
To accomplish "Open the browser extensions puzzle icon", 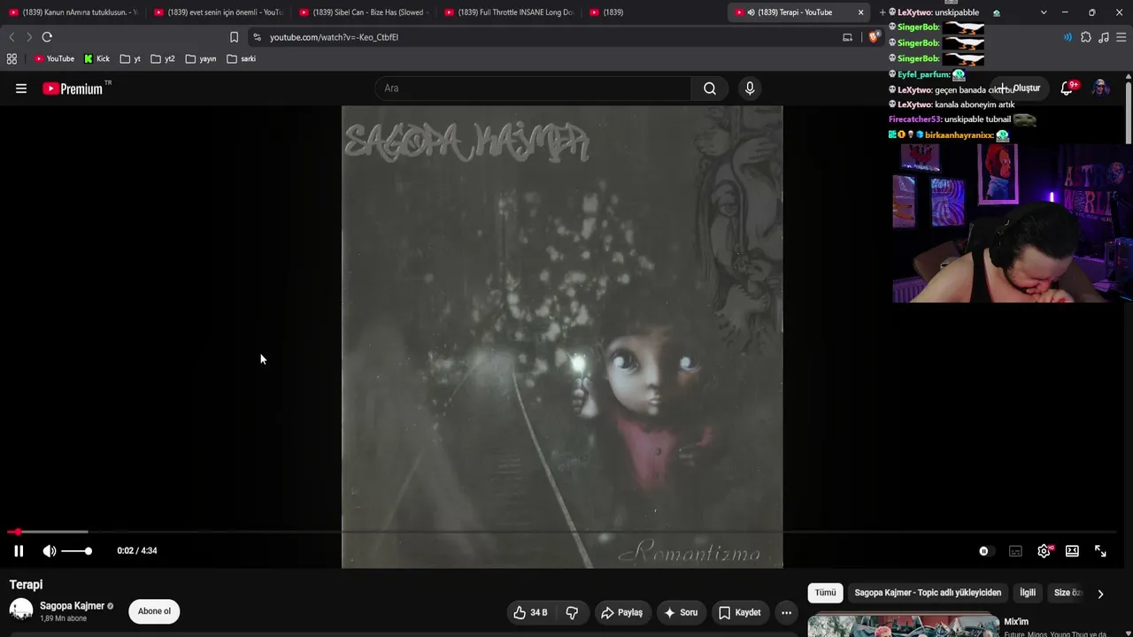I will [x=1086, y=37].
